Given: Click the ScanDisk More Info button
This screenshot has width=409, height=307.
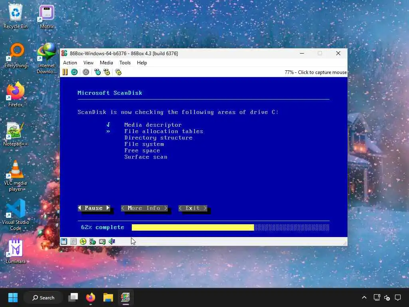Looking at the screenshot, I should coord(144,208).
